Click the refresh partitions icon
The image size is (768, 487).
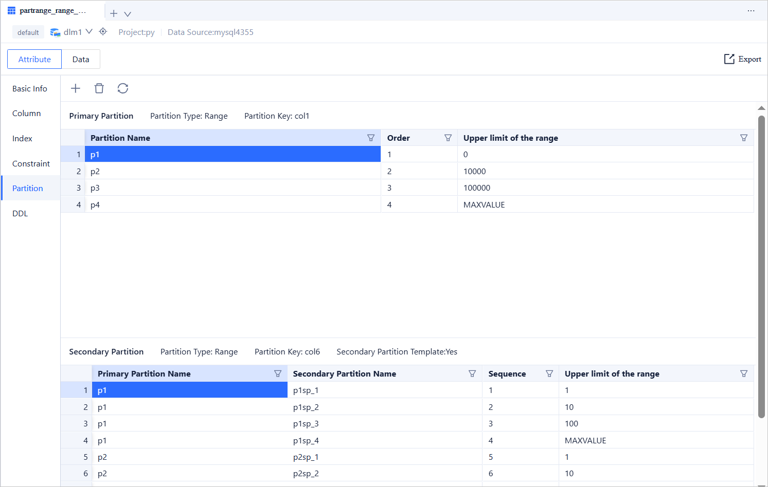tap(123, 88)
